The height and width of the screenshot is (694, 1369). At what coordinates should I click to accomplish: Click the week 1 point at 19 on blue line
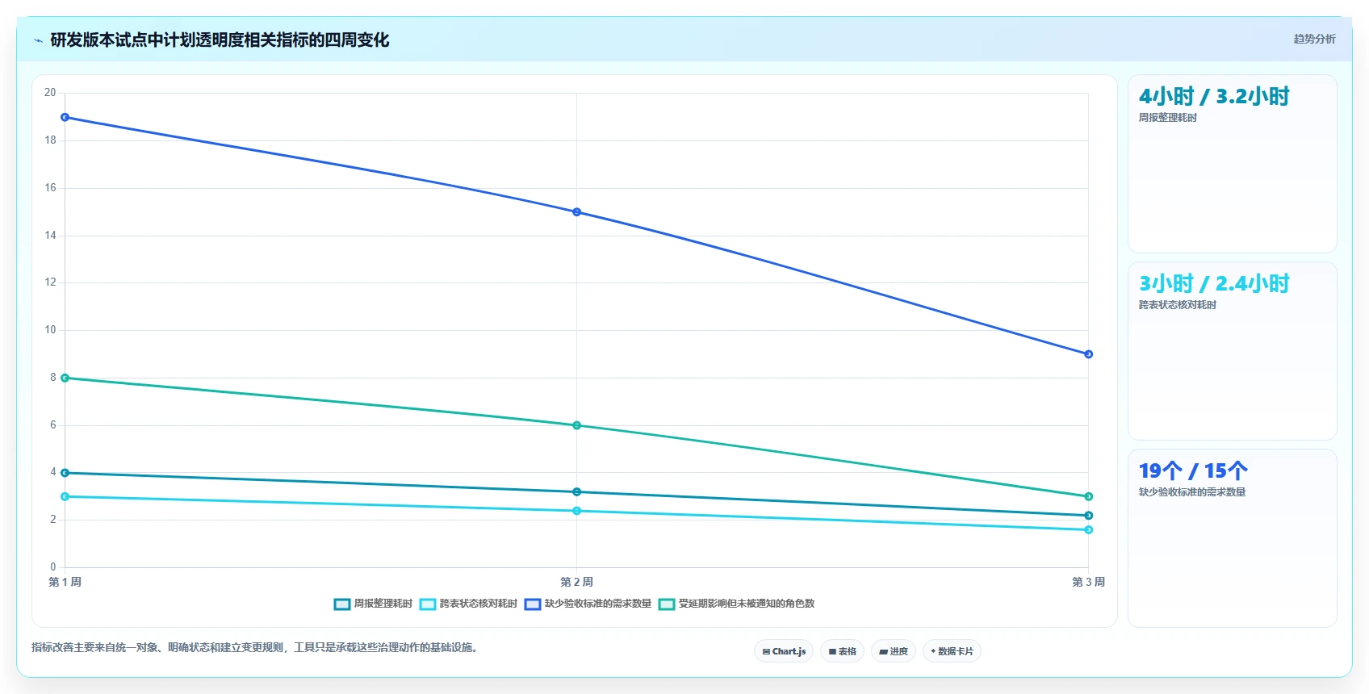(x=65, y=117)
